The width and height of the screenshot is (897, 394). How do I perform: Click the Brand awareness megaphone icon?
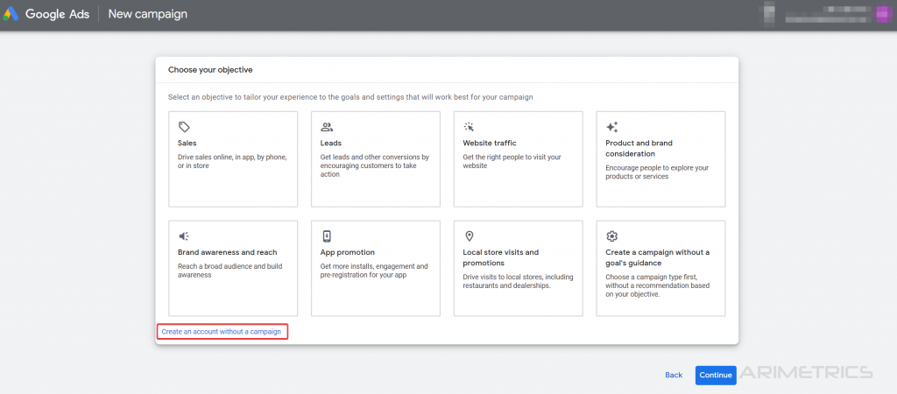coord(184,236)
